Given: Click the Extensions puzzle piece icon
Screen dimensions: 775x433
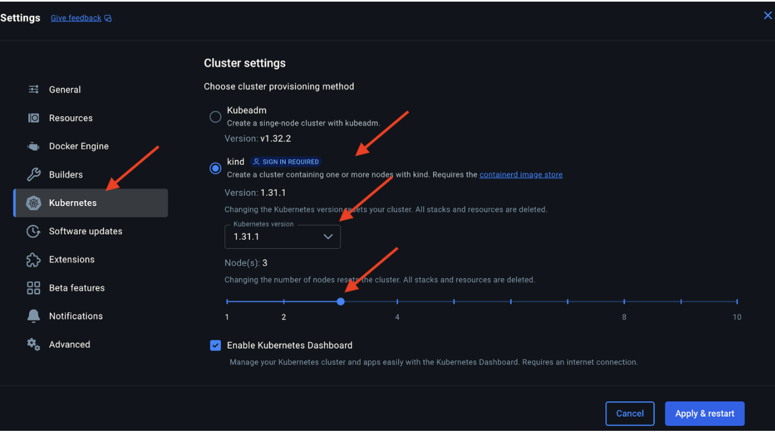Looking at the screenshot, I should 34,260.
